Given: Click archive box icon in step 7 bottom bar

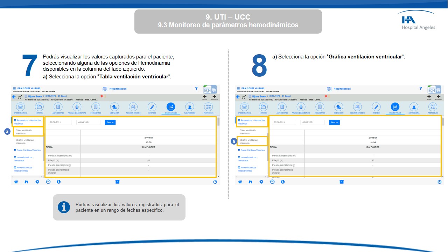Looking at the screenshot, I should tap(118, 182).
